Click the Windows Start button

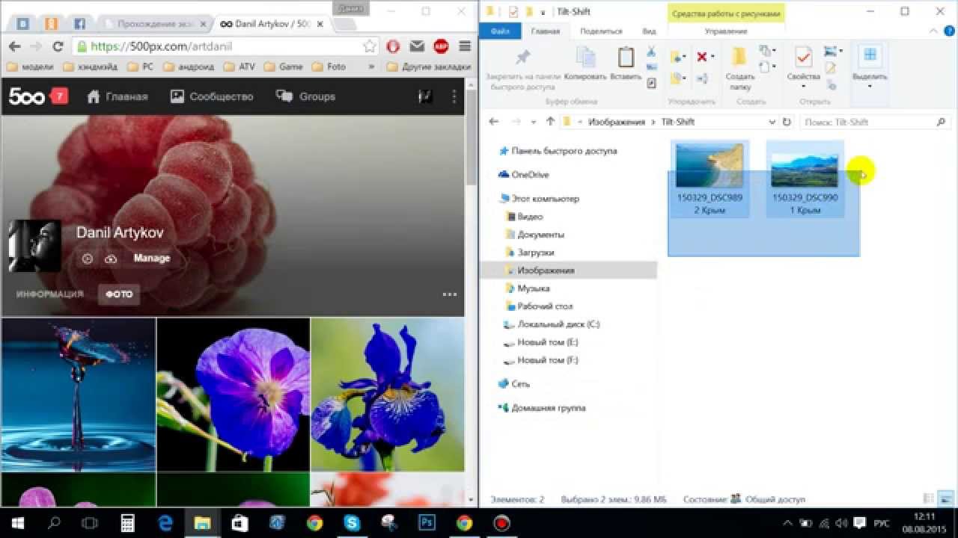[17, 523]
